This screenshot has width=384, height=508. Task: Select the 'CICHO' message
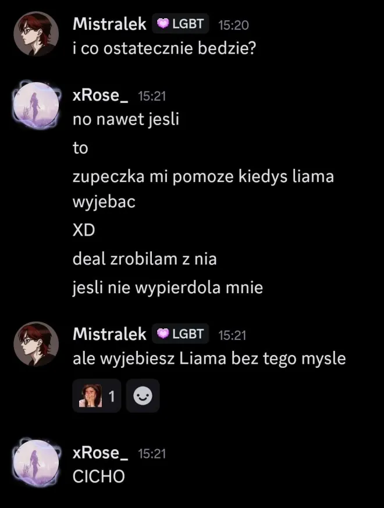tap(99, 476)
